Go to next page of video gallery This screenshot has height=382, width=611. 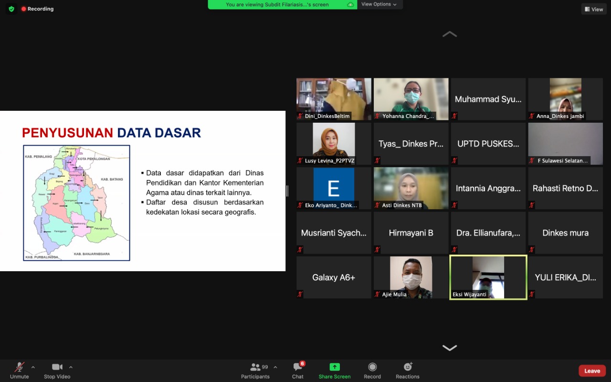(x=450, y=348)
